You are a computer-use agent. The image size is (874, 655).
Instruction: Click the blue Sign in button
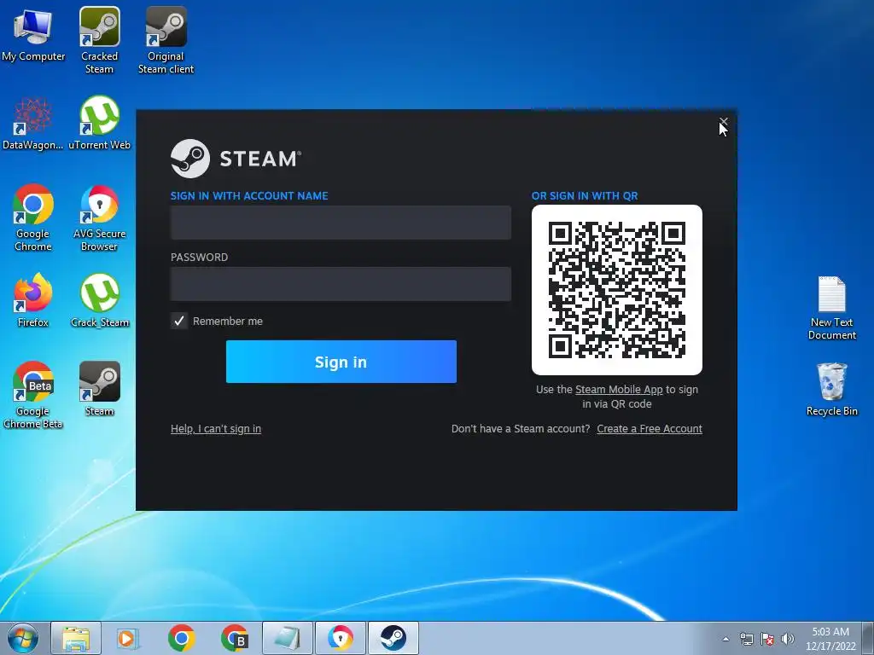pyautogui.click(x=341, y=362)
